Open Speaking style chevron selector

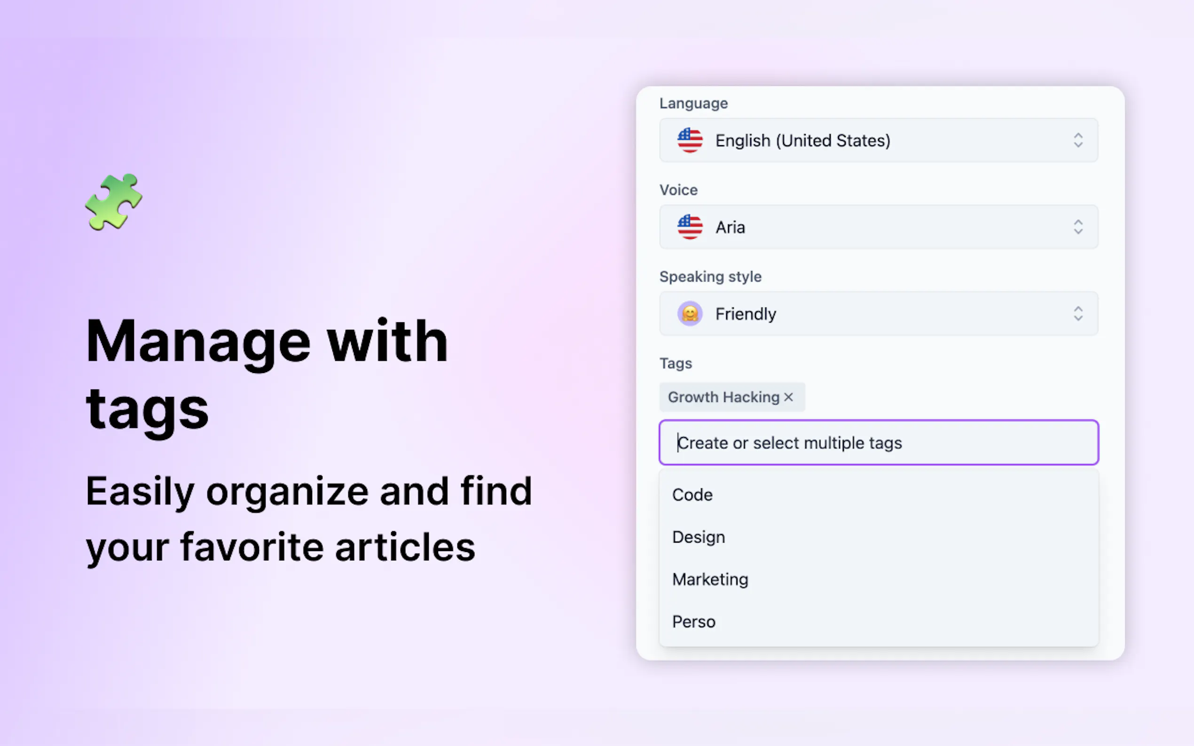pos(1077,314)
